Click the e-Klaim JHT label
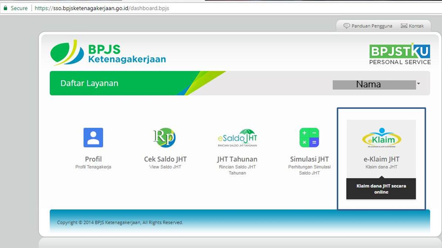The image size is (442, 248). tap(381, 159)
